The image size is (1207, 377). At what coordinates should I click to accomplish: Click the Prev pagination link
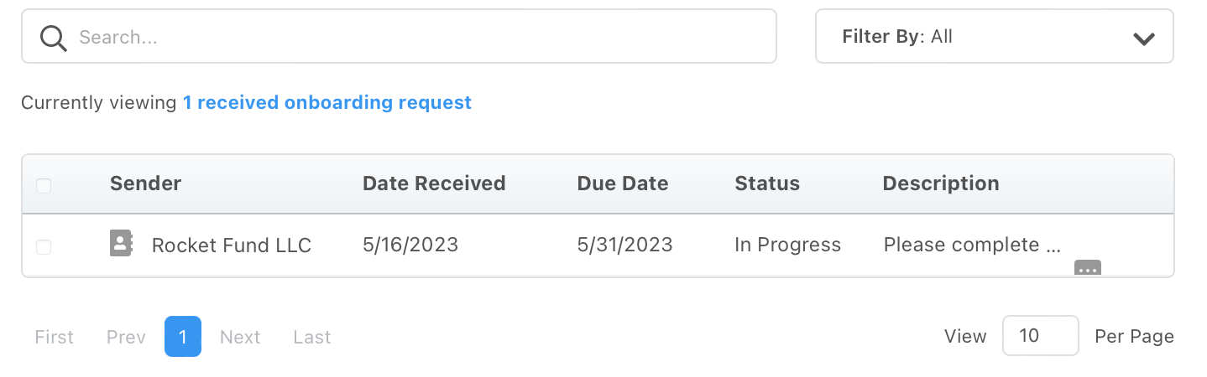click(x=126, y=337)
